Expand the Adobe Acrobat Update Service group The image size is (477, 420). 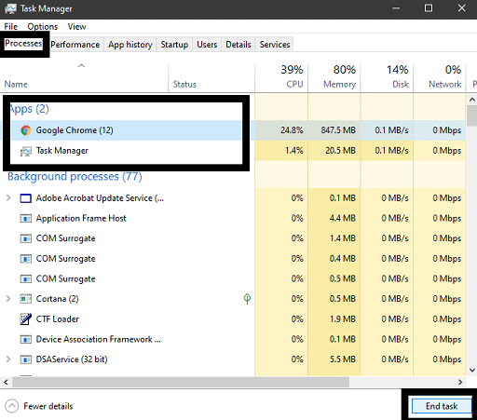point(8,198)
